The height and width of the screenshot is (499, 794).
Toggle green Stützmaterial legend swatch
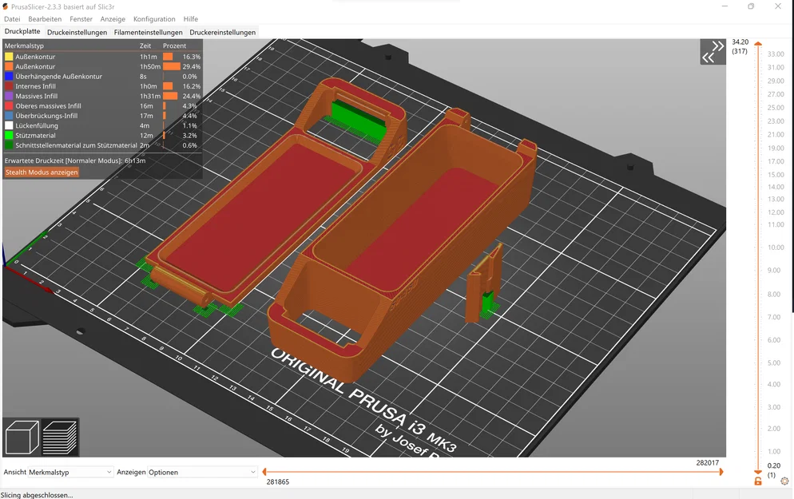point(9,136)
